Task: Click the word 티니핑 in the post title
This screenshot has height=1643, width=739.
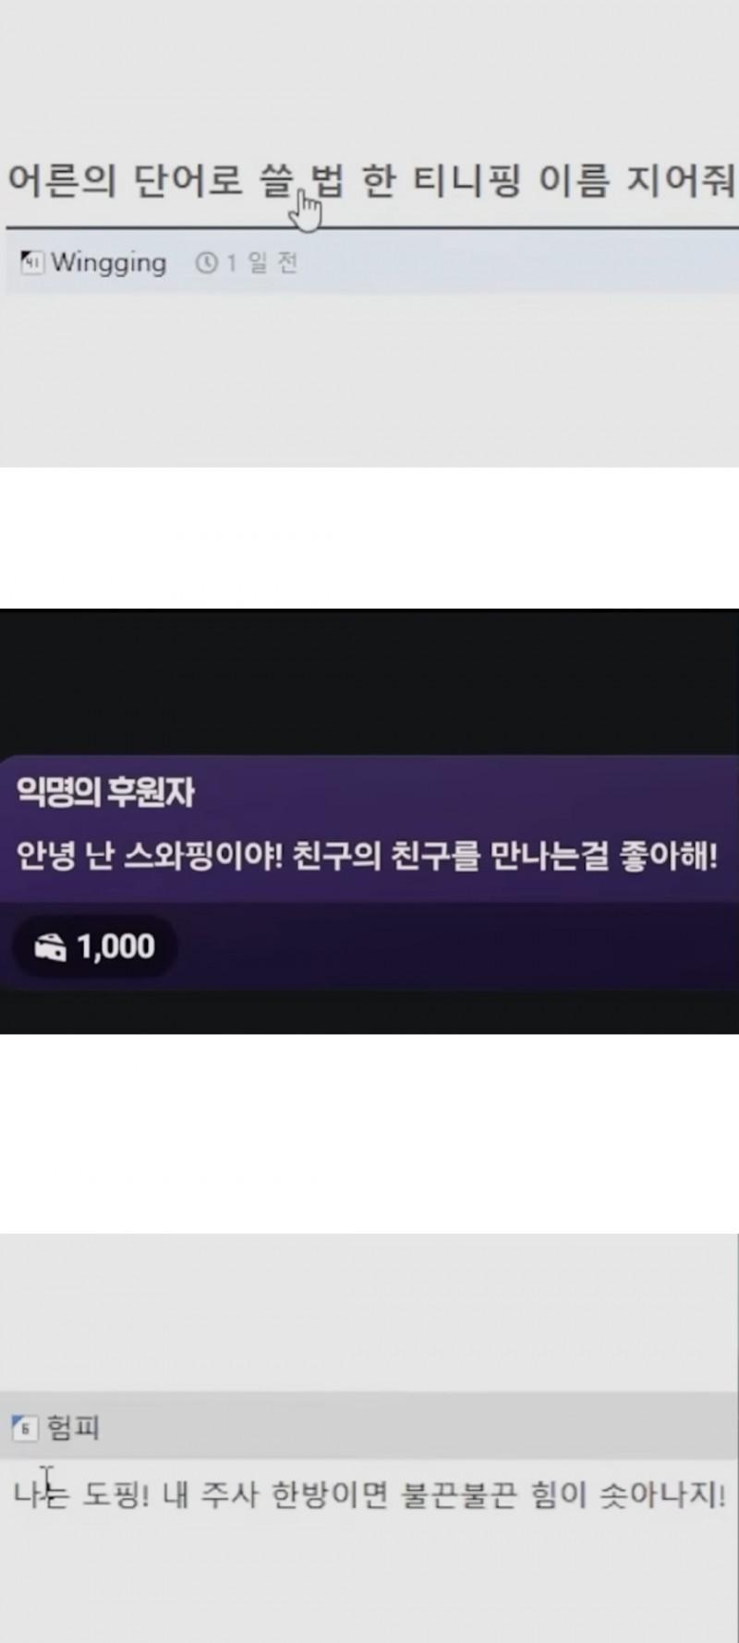Action: click(466, 179)
